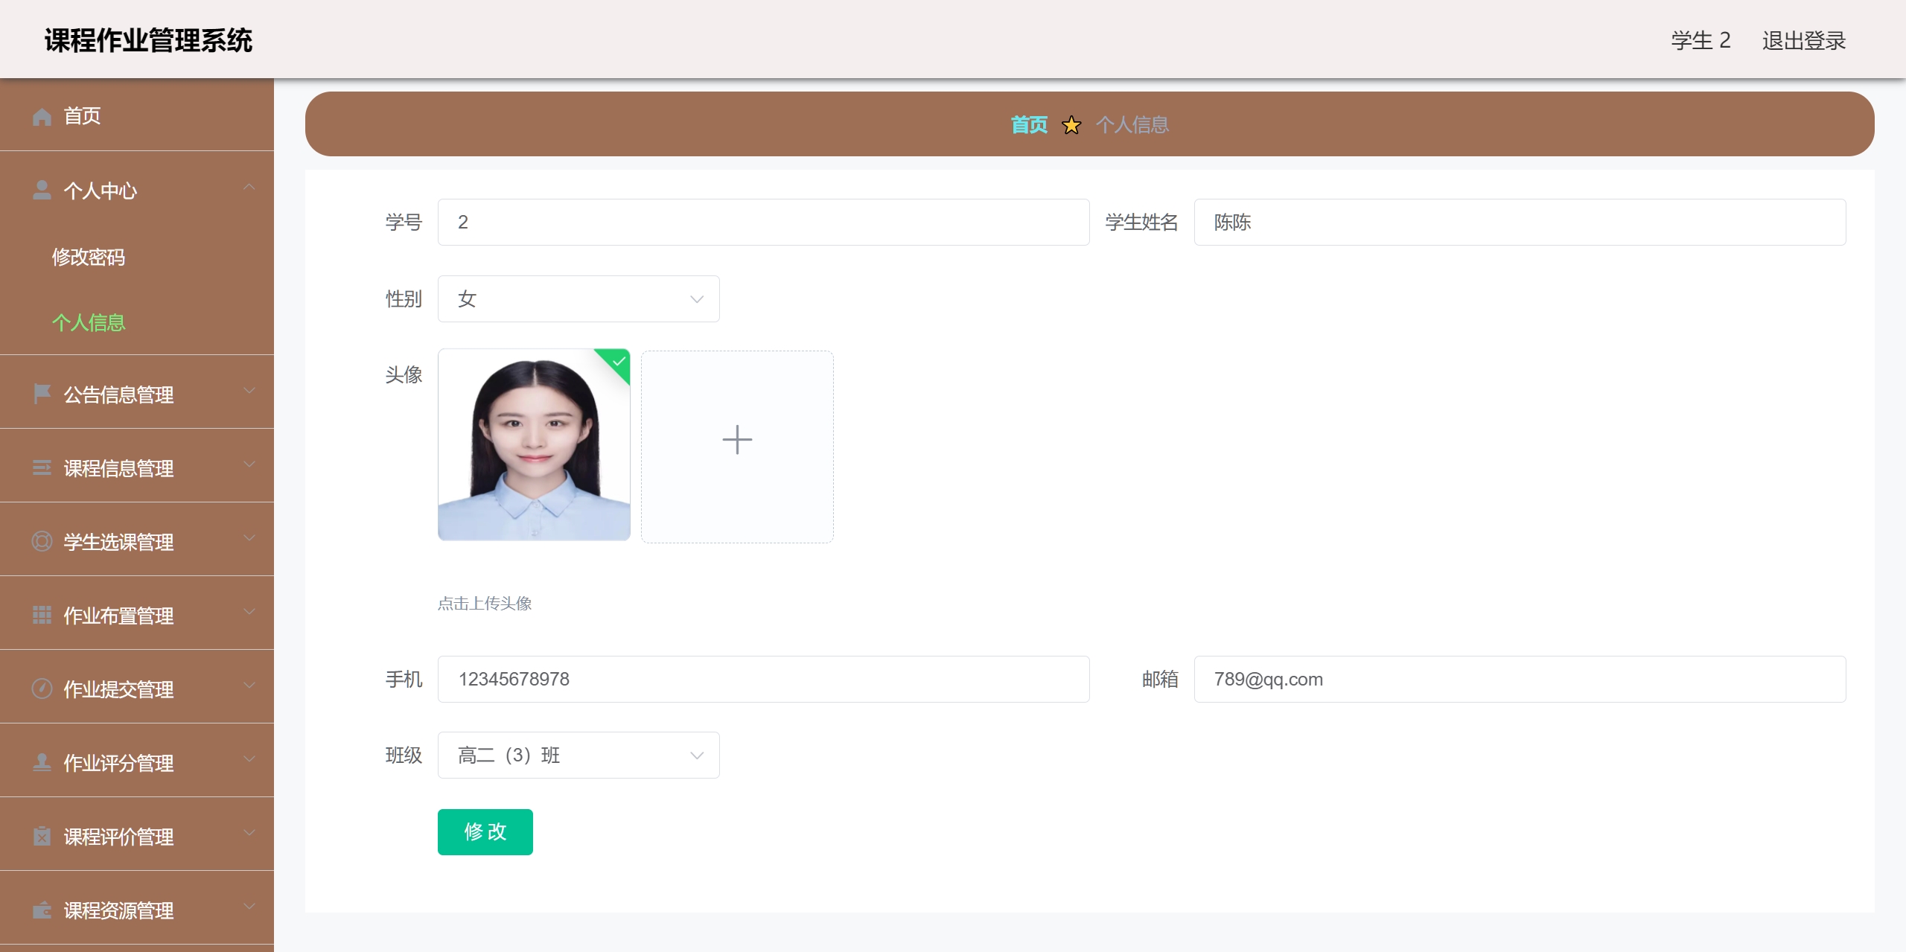Select 个人信息 submenu item

click(x=137, y=322)
